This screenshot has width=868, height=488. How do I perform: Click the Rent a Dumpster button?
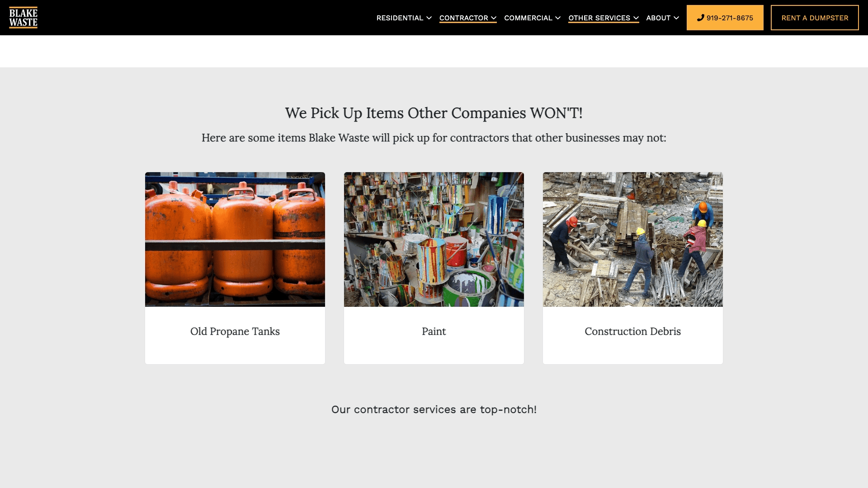point(815,18)
